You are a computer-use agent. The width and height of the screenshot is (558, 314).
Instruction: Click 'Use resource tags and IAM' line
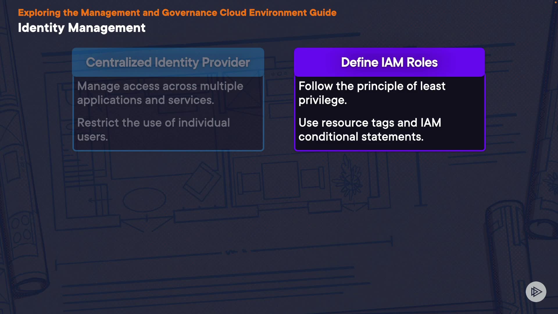[370, 123]
